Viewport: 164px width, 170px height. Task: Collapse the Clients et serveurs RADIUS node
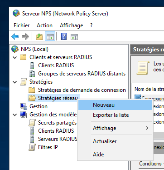pos(15,57)
